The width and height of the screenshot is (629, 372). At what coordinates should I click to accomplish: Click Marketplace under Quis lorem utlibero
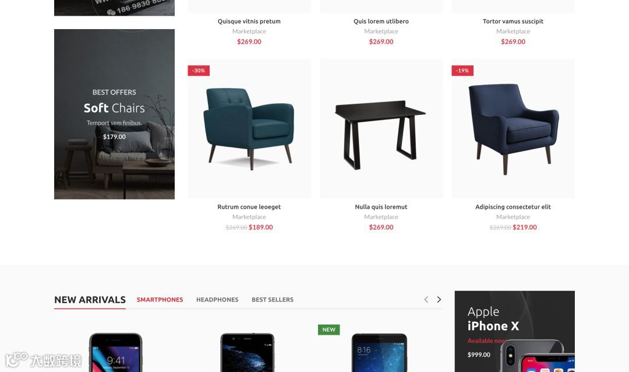[x=381, y=31]
